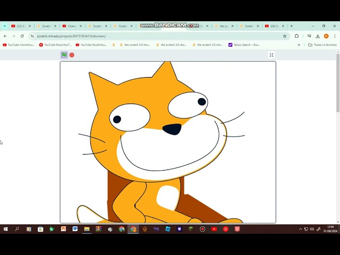This screenshot has width=340, height=255.
Task: Open the YouTube Music bookmark
Action: [55, 45]
